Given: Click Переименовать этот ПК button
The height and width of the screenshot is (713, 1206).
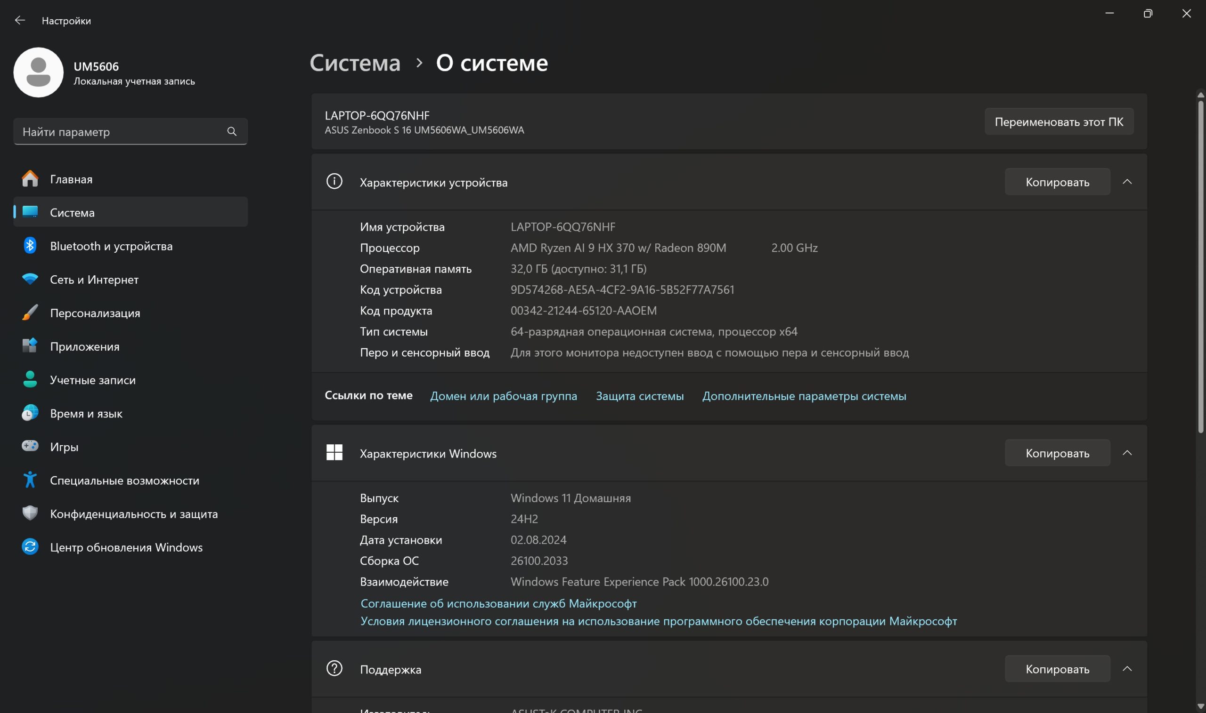Looking at the screenshot, I should [x=1059, y=121].
